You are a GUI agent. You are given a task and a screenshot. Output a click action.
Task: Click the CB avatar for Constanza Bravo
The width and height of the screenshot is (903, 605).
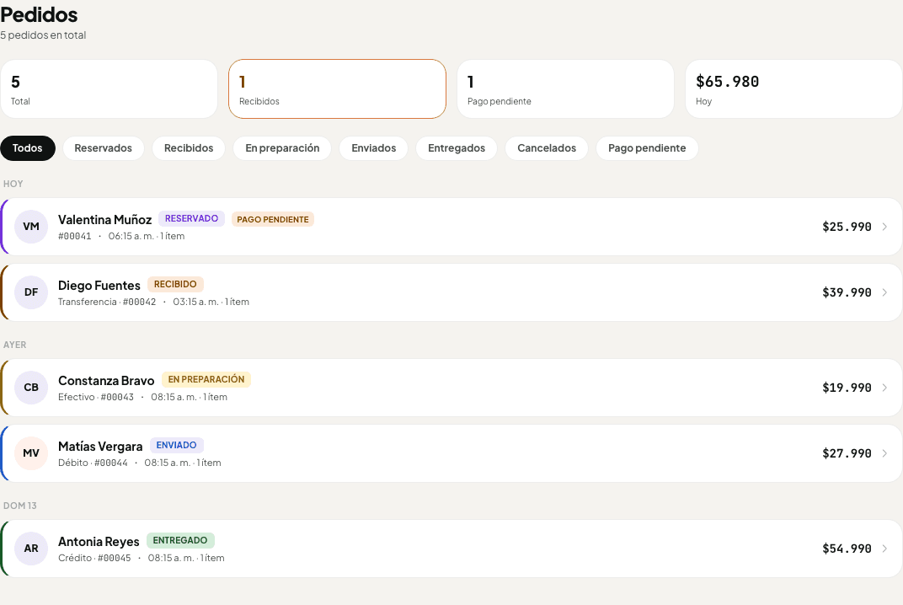pos(31,388)
